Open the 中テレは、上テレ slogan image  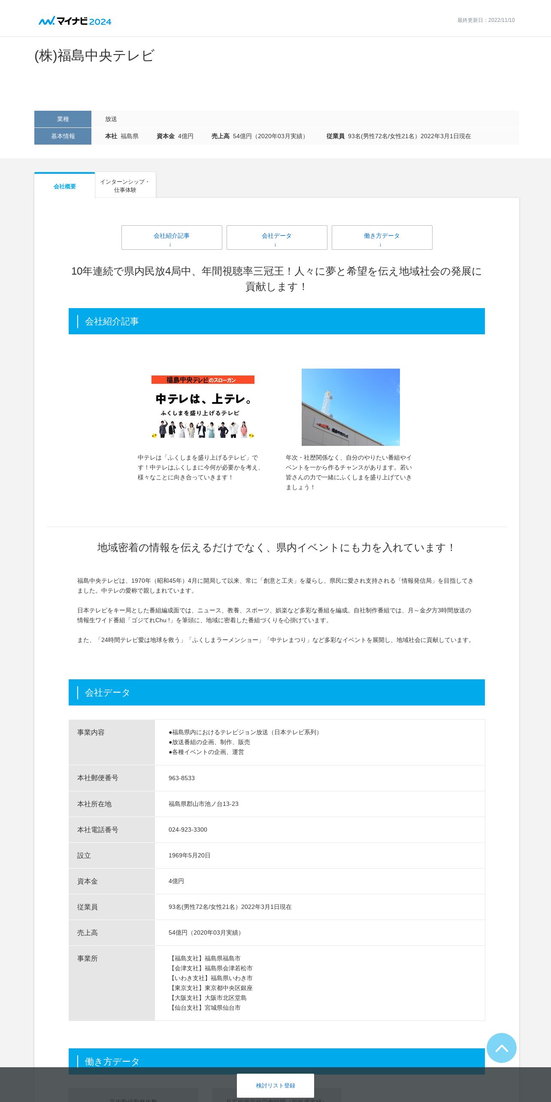203,407
